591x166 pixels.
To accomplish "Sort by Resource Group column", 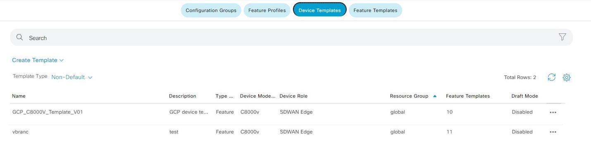I will click(x=409, y=96).
